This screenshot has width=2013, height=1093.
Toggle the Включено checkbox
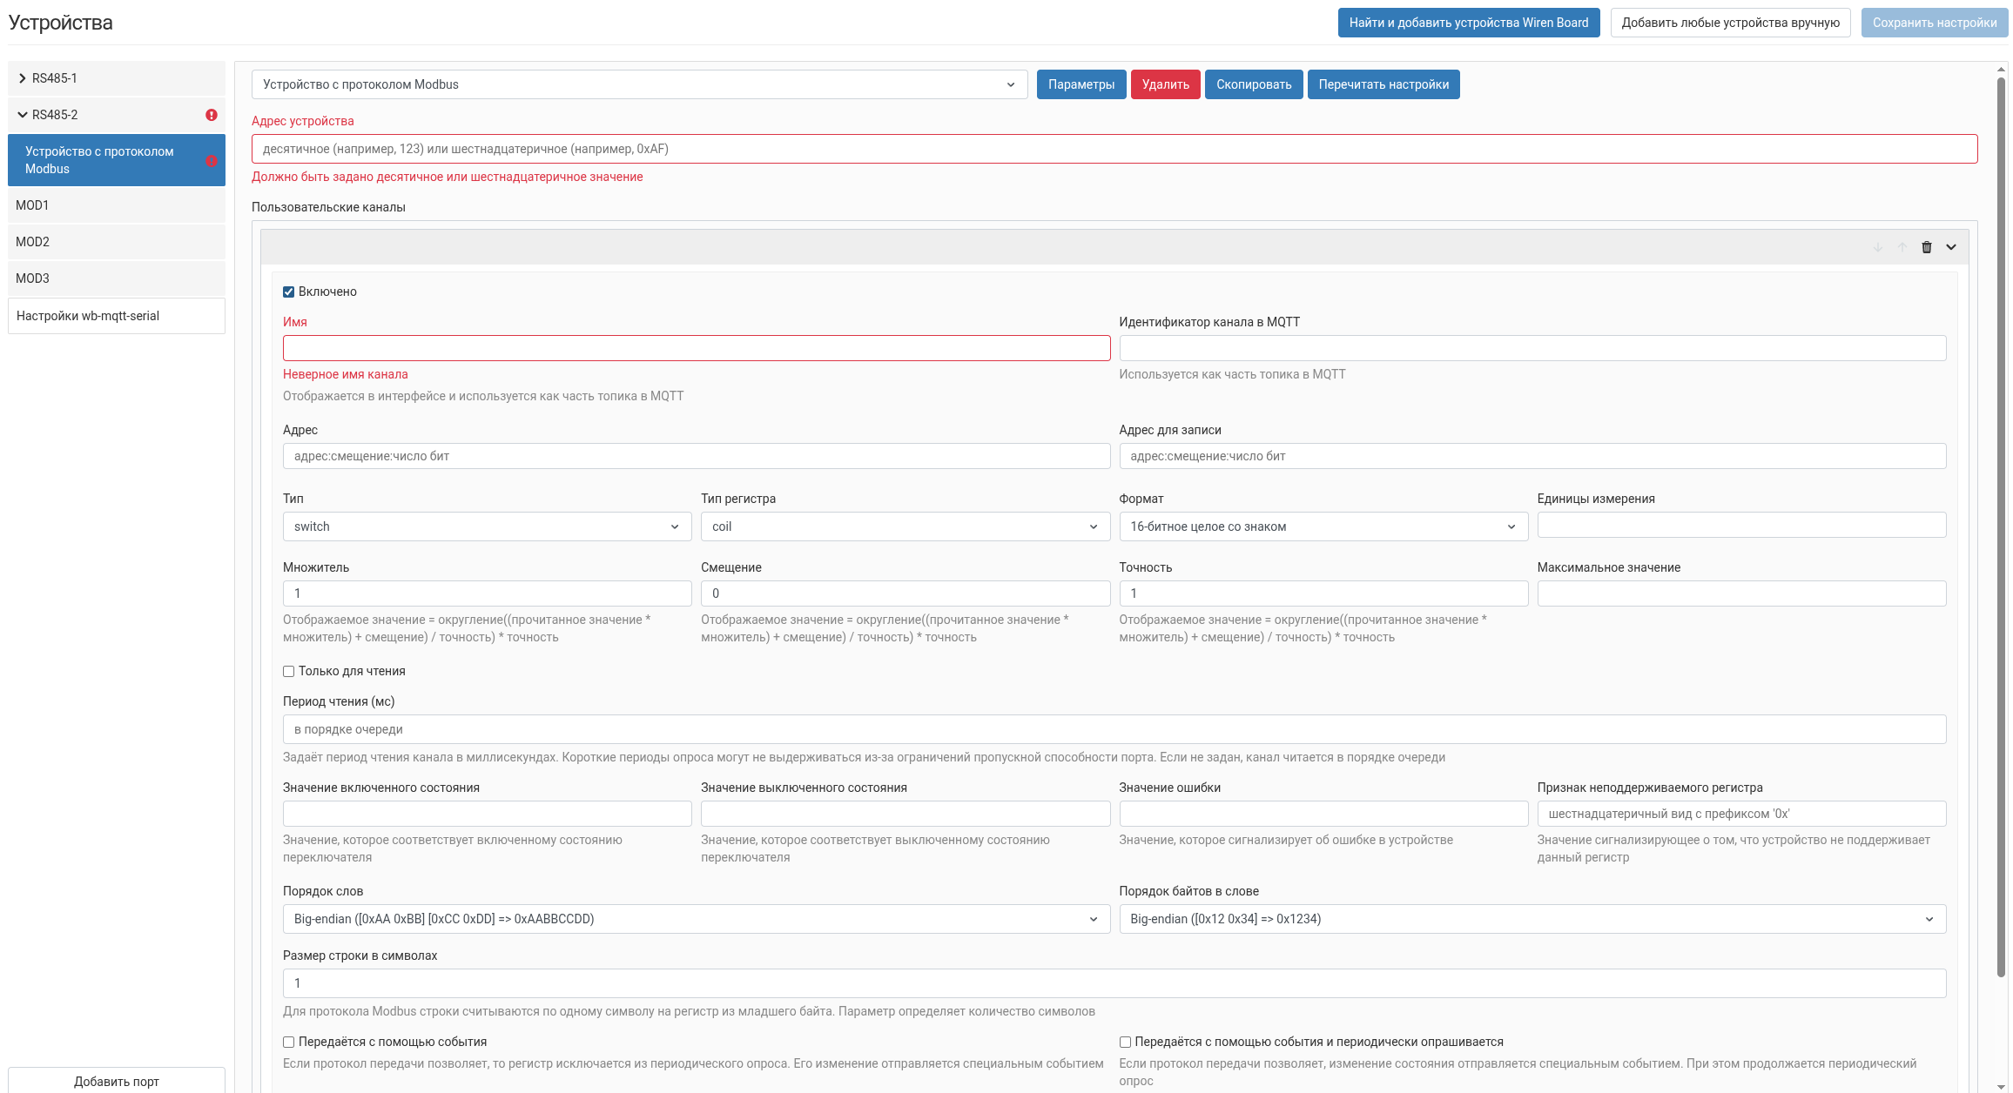289,292
